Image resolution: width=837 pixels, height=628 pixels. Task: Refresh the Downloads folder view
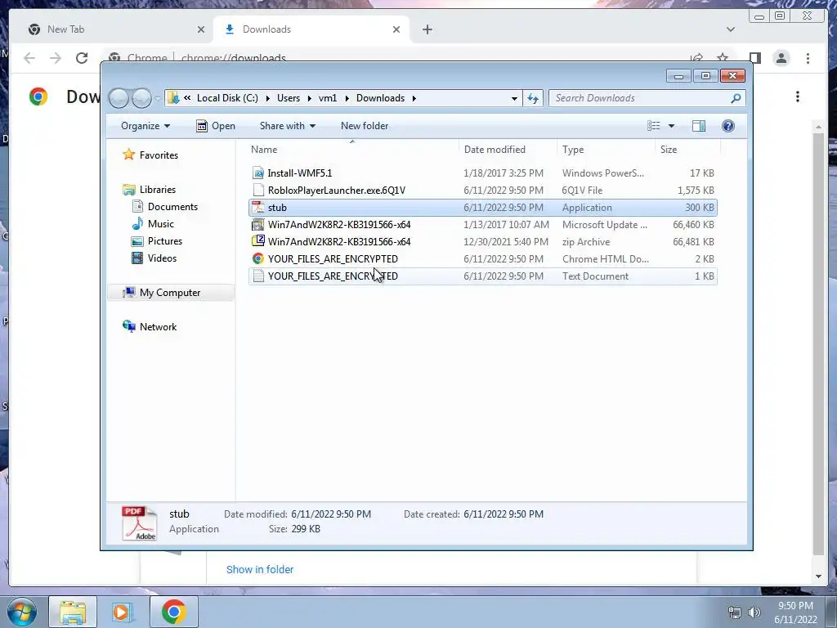tap(533, 98)
